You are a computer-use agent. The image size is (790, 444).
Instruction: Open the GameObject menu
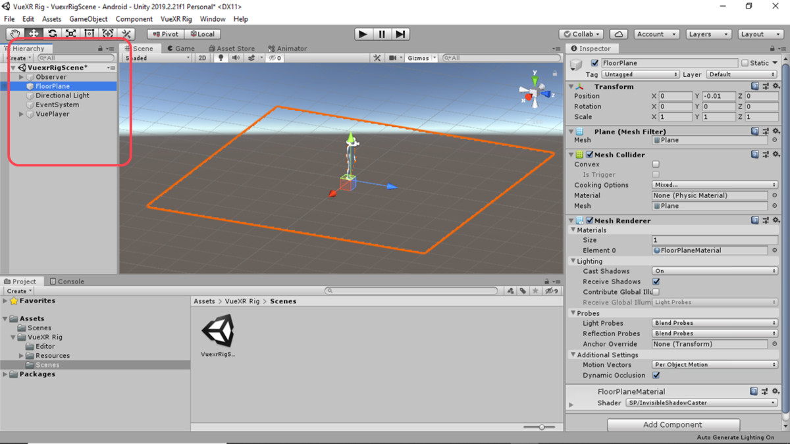88,19
